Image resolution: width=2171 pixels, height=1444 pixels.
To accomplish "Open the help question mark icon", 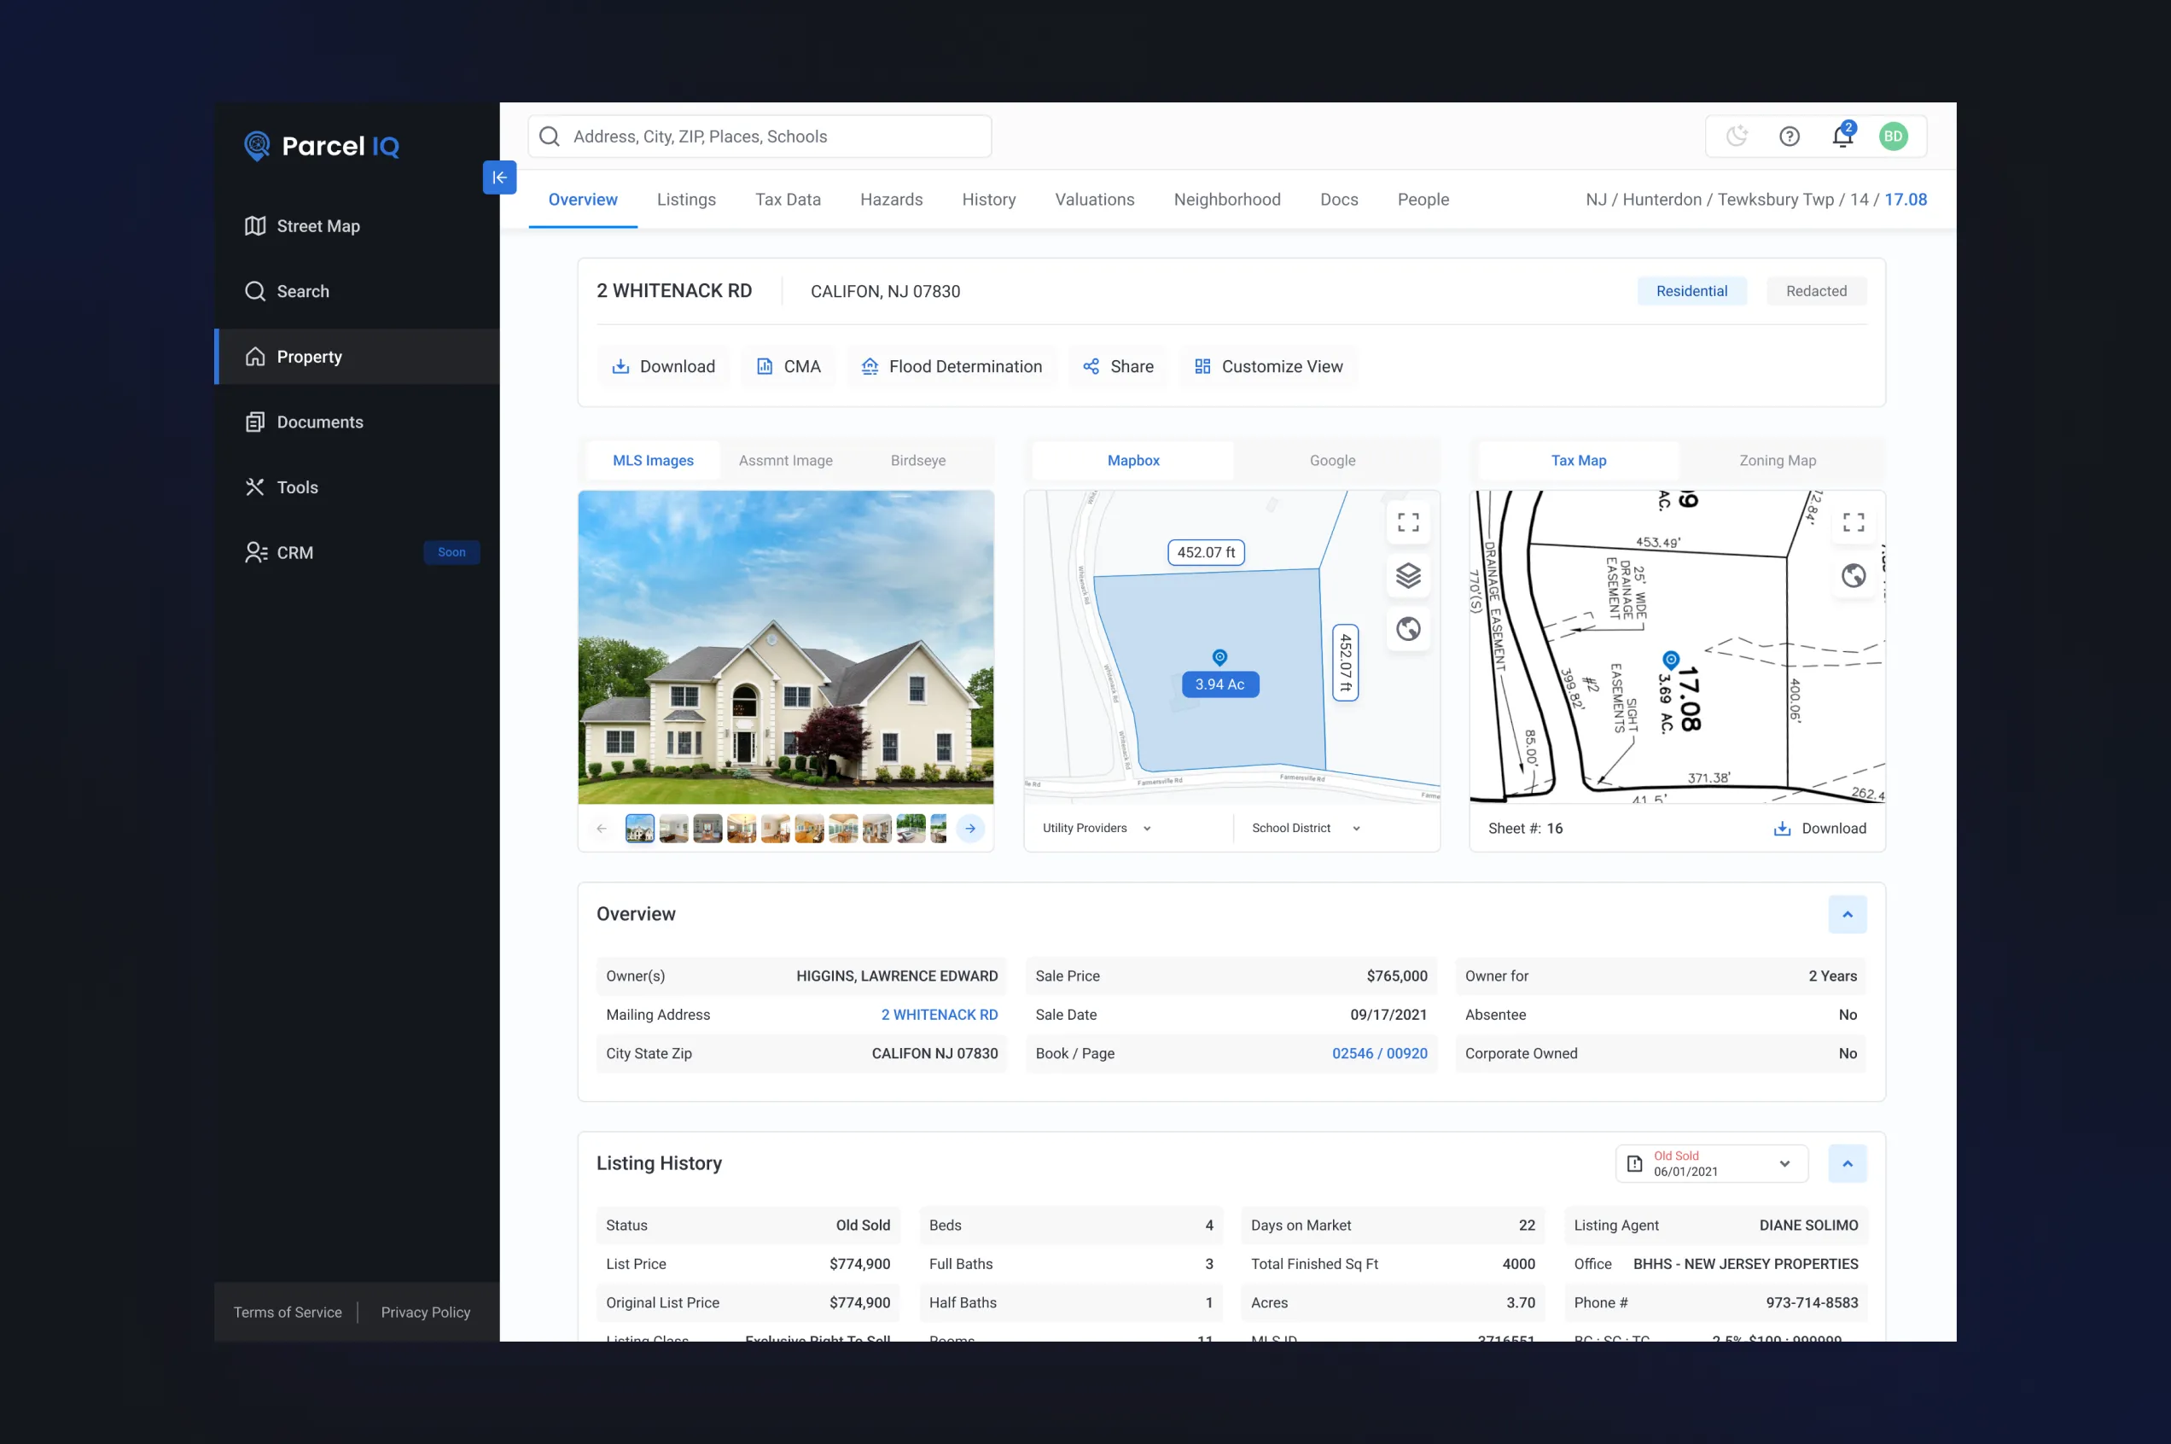I will [1789, 137].
